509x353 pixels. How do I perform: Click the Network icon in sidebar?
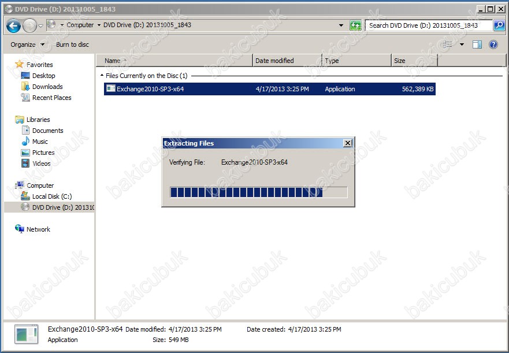click(20, 229)
